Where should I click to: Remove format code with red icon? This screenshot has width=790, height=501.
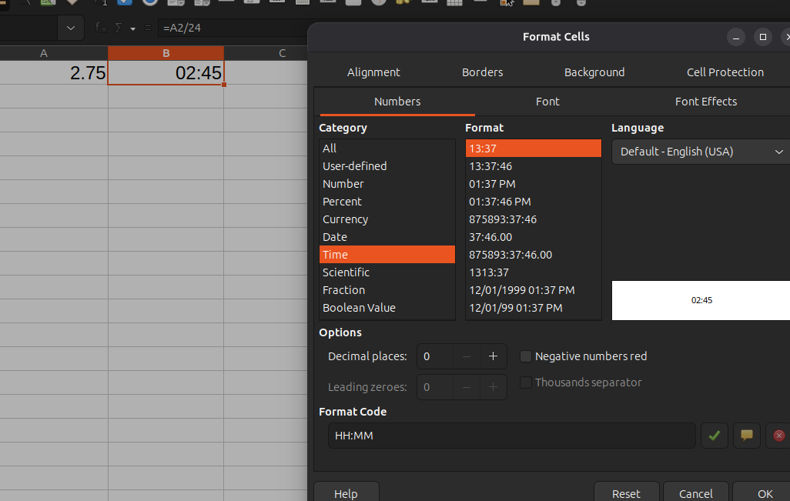coord(778,436)
